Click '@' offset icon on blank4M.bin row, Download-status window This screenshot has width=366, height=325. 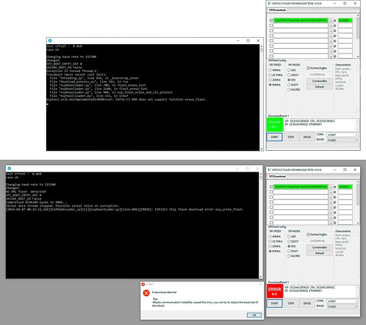point(335,21)
